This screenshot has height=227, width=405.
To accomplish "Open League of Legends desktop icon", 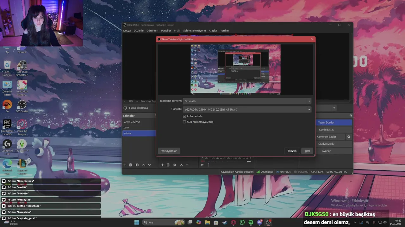I will click(22, 167).
